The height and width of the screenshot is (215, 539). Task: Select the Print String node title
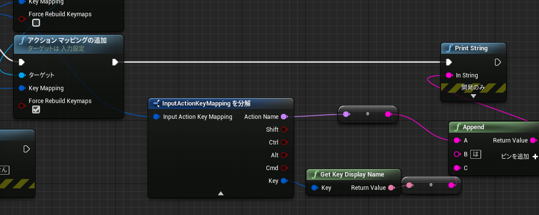[471, 48]
